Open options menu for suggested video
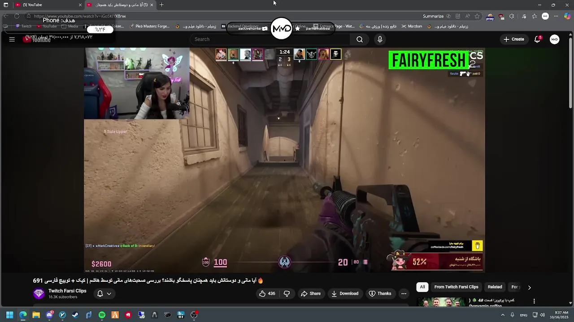Screen dimensions: 574x322 coord(534,301)
